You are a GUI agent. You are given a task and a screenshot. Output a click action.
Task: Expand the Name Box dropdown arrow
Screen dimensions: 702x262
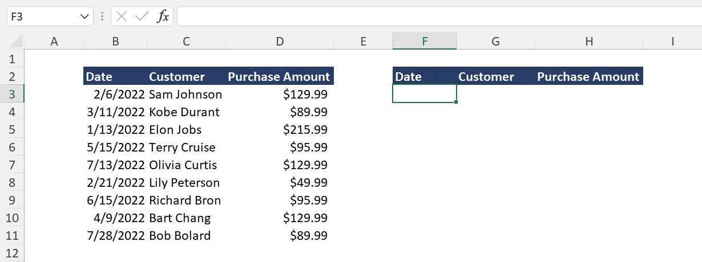coord(84,17)
